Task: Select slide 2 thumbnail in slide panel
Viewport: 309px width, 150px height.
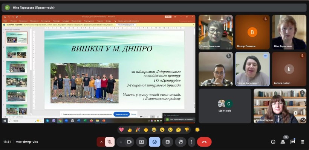Action: pyautogui.click(x=17, y=52)
